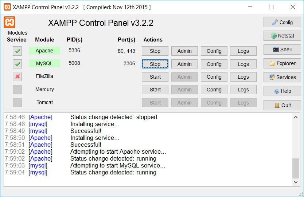Open the MySQL Admin page
This screenshot has height=197, width=304.
[x=184, y=64]
